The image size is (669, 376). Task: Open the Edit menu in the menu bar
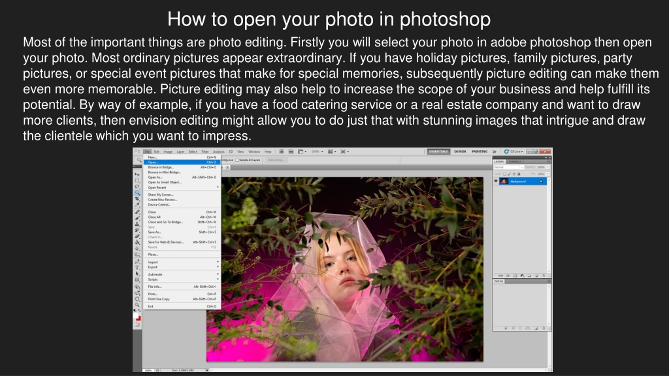click(157, 151)
